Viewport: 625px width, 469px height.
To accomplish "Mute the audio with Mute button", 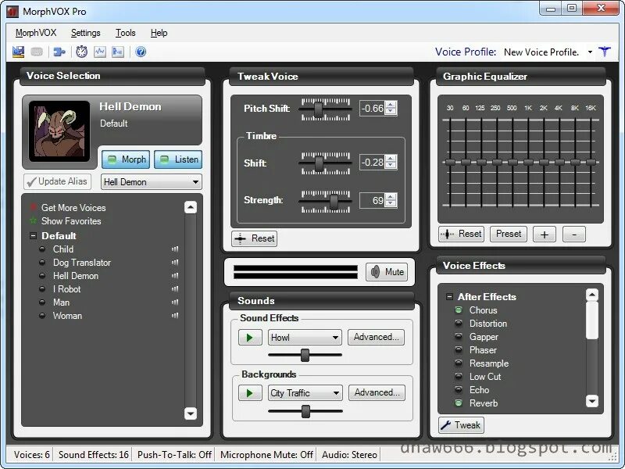I will pos(387,272).
